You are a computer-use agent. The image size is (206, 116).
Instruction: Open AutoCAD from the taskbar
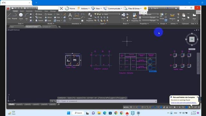pyautogui.click(x=127, y=113)
